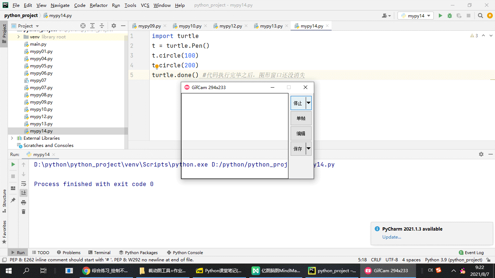495x278 pixels.
Task: Show hidden system tray icons chevron
Action: pos(453,270)
